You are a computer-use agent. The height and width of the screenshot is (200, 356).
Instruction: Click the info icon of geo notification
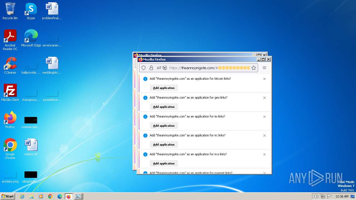point(145,98)
